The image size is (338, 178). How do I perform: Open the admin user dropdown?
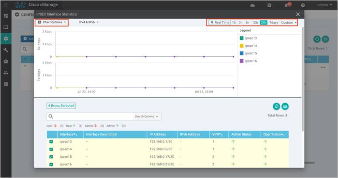324,5
